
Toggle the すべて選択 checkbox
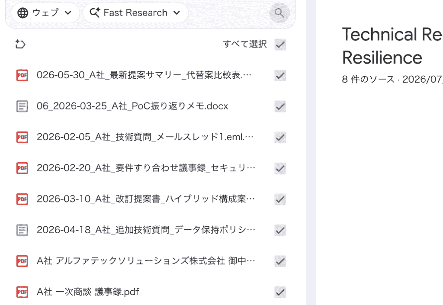(280, 45)
